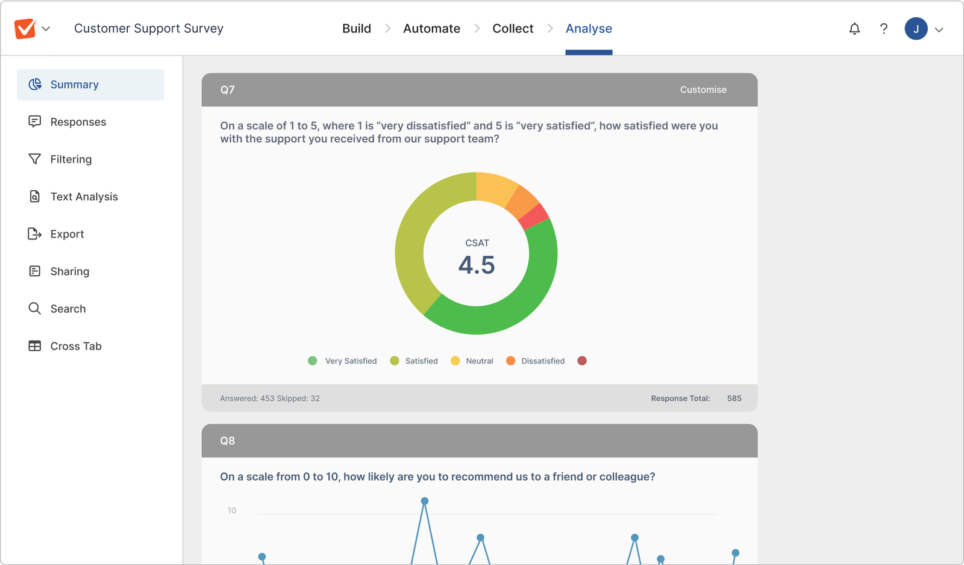This screenshot has width=964, height=565.
Task: Select the Responses icon
Action: 35,122
